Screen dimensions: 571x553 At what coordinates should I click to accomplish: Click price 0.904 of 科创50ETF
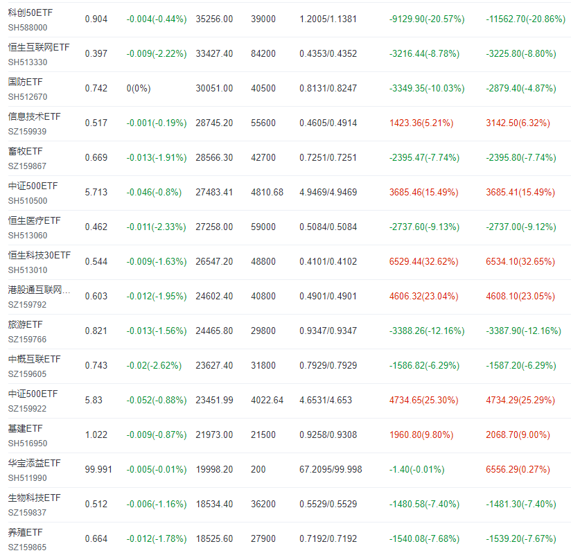click(96, 19)
